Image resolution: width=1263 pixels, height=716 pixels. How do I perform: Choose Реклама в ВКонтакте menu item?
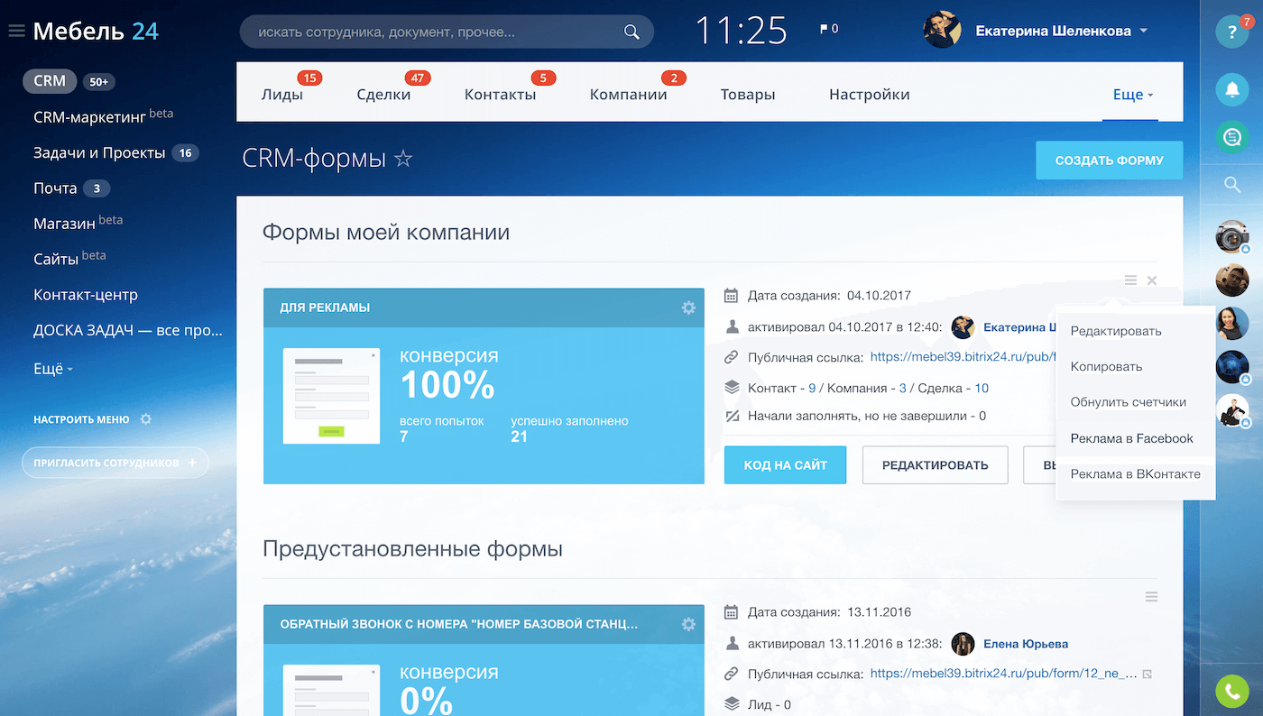(x=1136, y=474)
